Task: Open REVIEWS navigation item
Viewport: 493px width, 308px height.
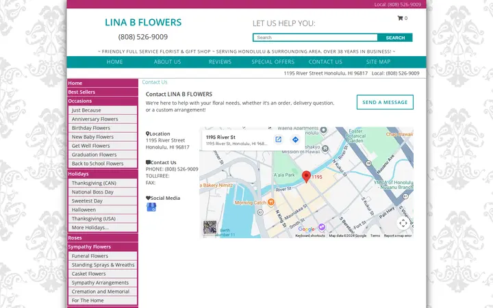Action: 220,62
